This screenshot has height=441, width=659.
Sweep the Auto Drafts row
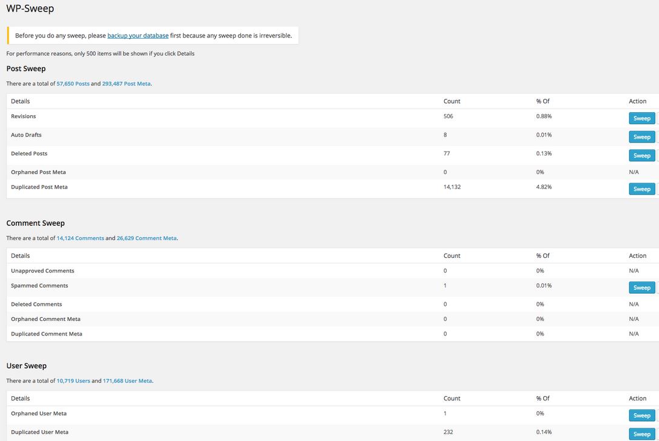[x=642, y=137]
